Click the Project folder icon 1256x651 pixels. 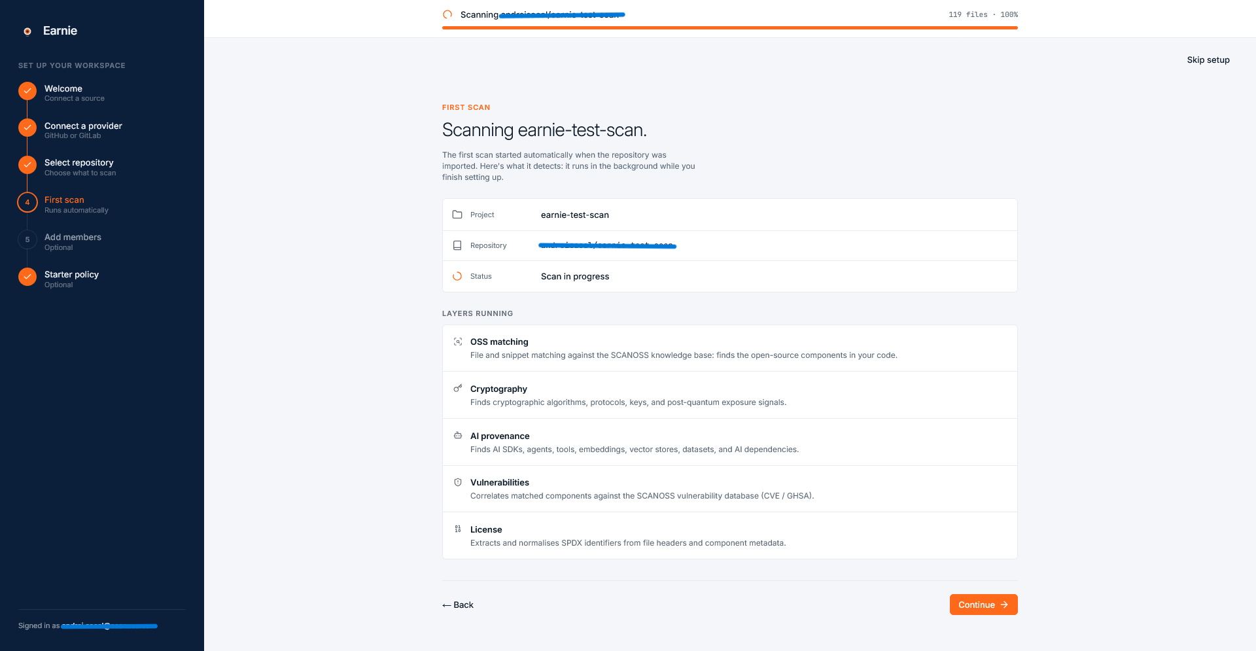coord(457,215)
